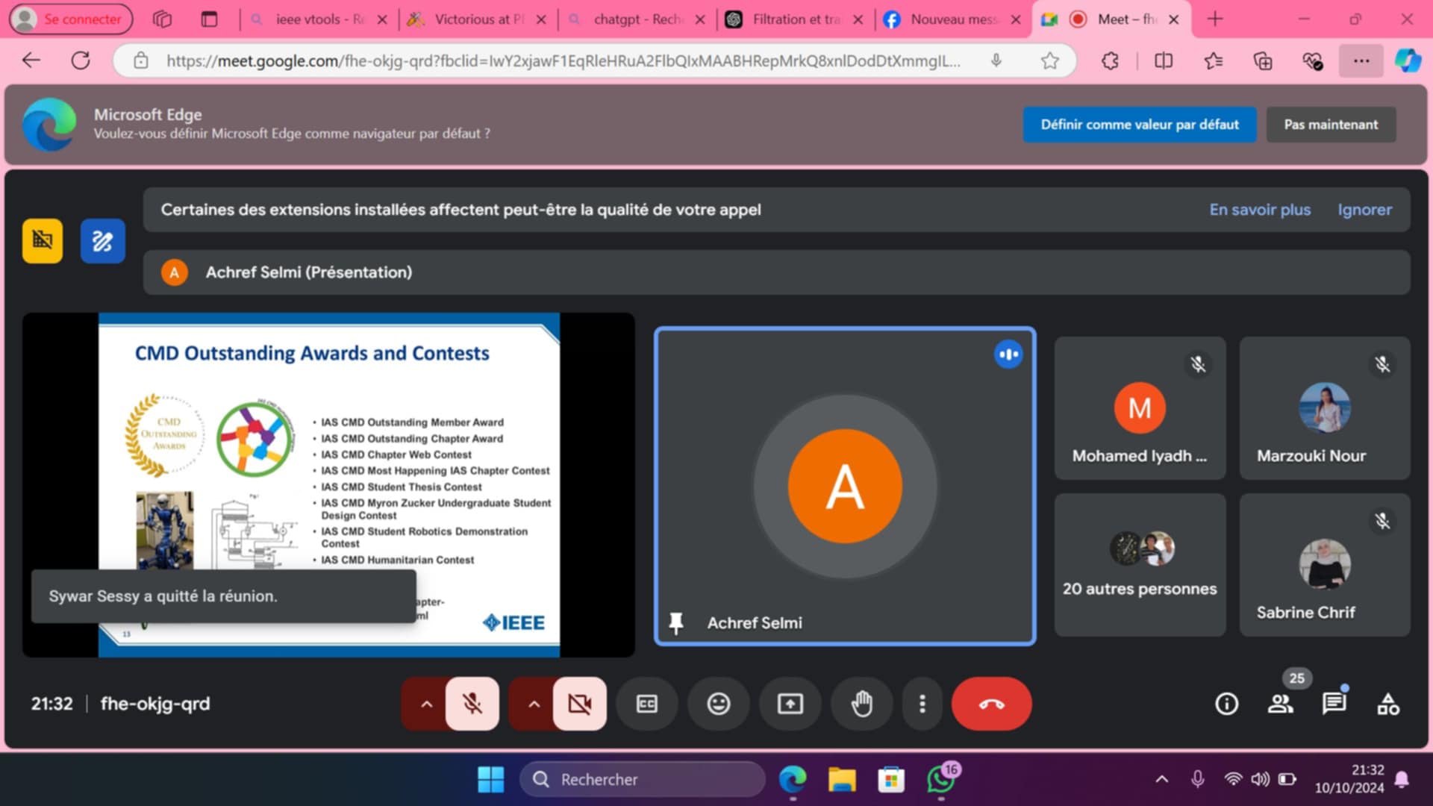The image size is (1433, 806).
Task: Select Marzouki Nour participant tile
Action: coord(1325,408)
